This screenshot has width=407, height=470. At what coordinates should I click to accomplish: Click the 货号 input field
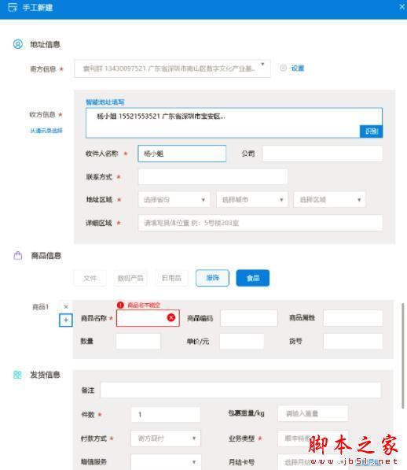pyautogui.click(x=353, y=341)
